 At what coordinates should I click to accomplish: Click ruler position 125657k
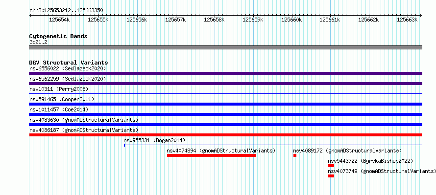[175, 20]
